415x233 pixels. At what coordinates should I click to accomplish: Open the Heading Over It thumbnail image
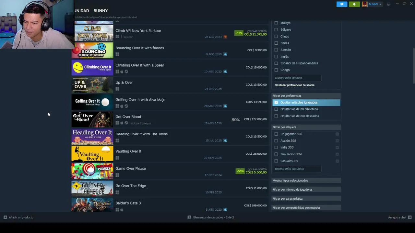pyautogui.click(x=92, y=137)
